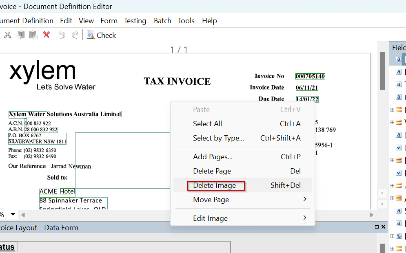Click the page-down double arrow button
This screenshot has width=406, height=253.
(382, 204)
